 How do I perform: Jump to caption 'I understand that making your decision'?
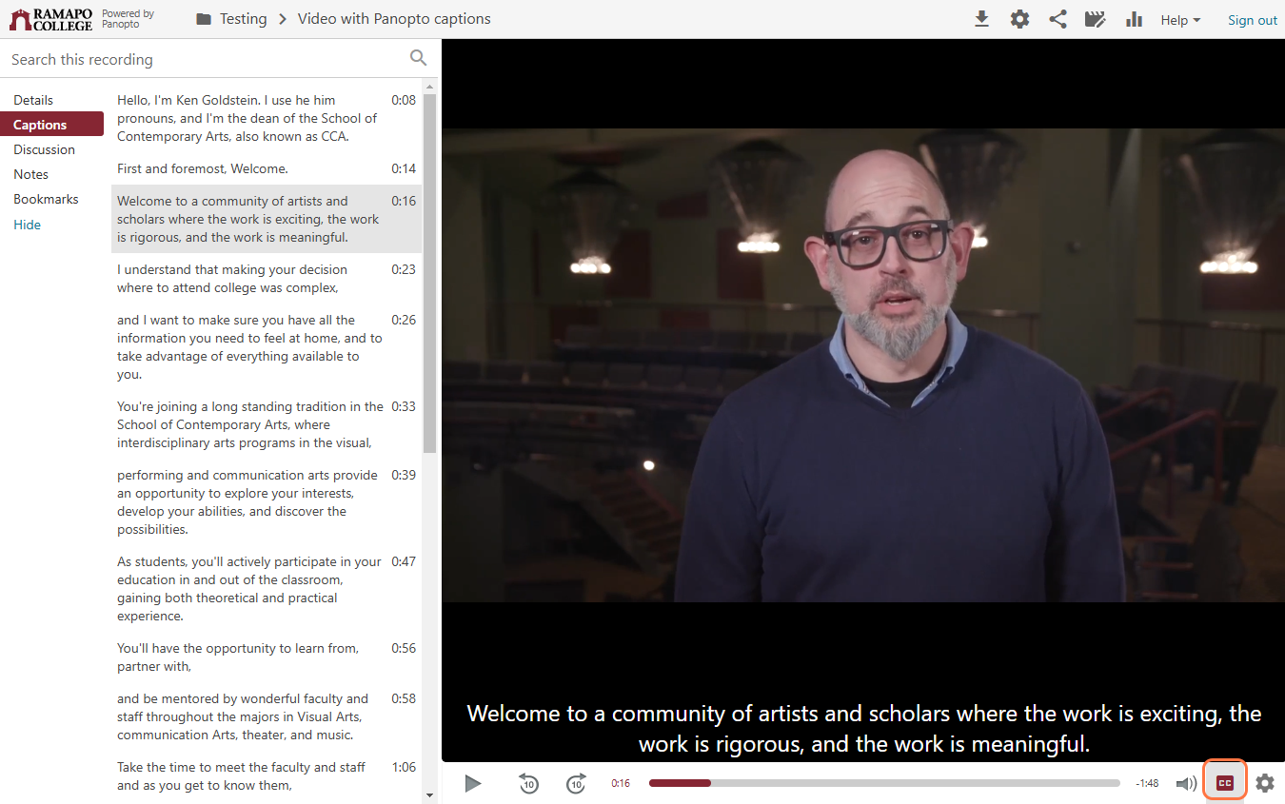(x=267, y=279)
